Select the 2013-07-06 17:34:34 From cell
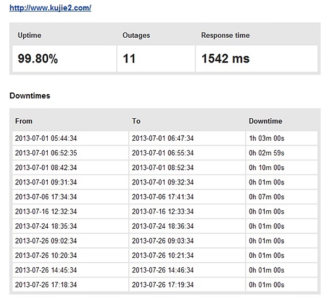Viewport: 329px width, 306px height. point(46,197)
